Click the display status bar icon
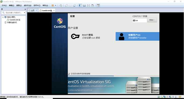 [x=176, y=97]
